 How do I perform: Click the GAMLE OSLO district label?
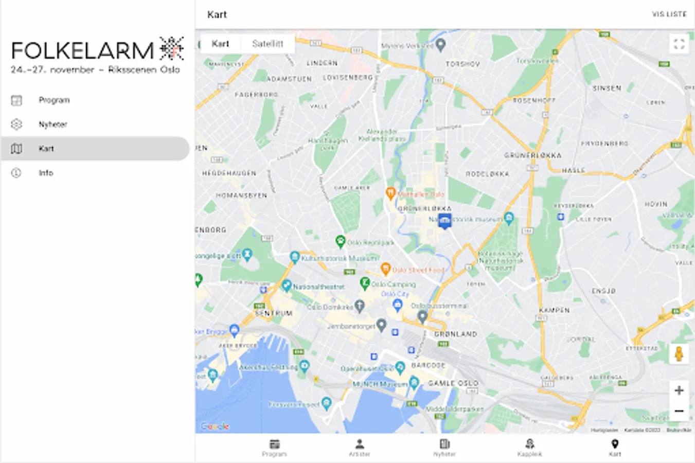click(453, 383)
